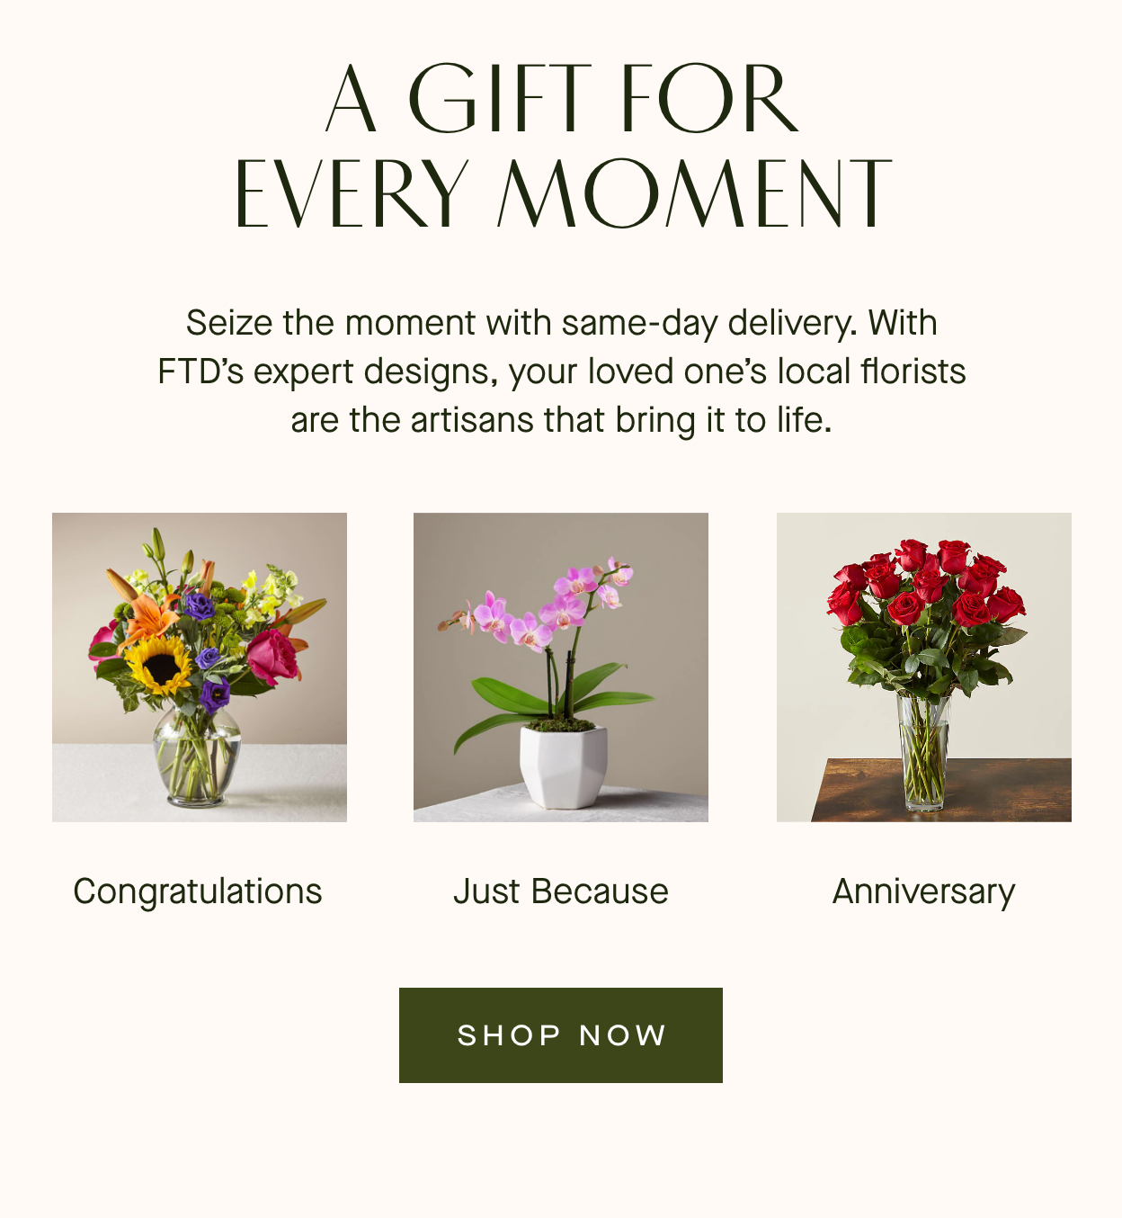Select the Just Because text label
Image resolution: width=1122 pixels, height=1218 pixels.
click(x=561, y=891)
